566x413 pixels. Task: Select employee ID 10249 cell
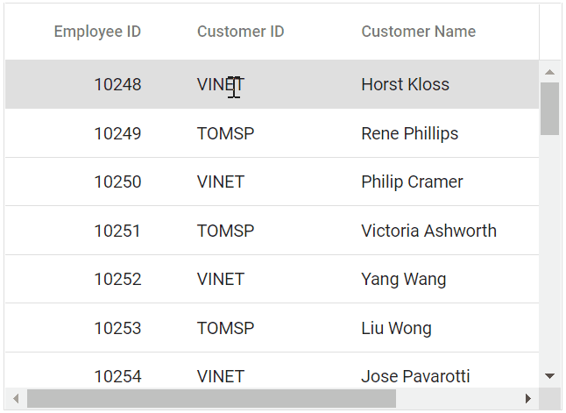(x=117, y=134)
